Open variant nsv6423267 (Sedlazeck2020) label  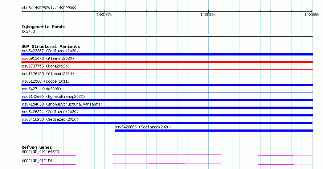point(50,51)
